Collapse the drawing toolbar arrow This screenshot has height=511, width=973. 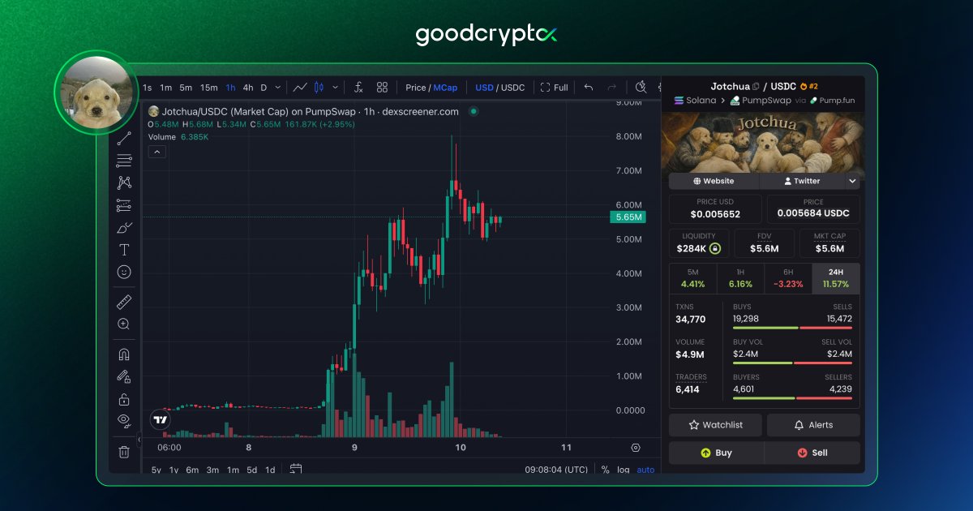tap(138, 440)
